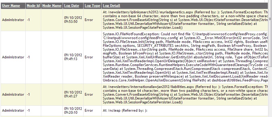Select log date 09/10/2012 09:53:50
Screen dimensions: 272x117
coord(73,20)
